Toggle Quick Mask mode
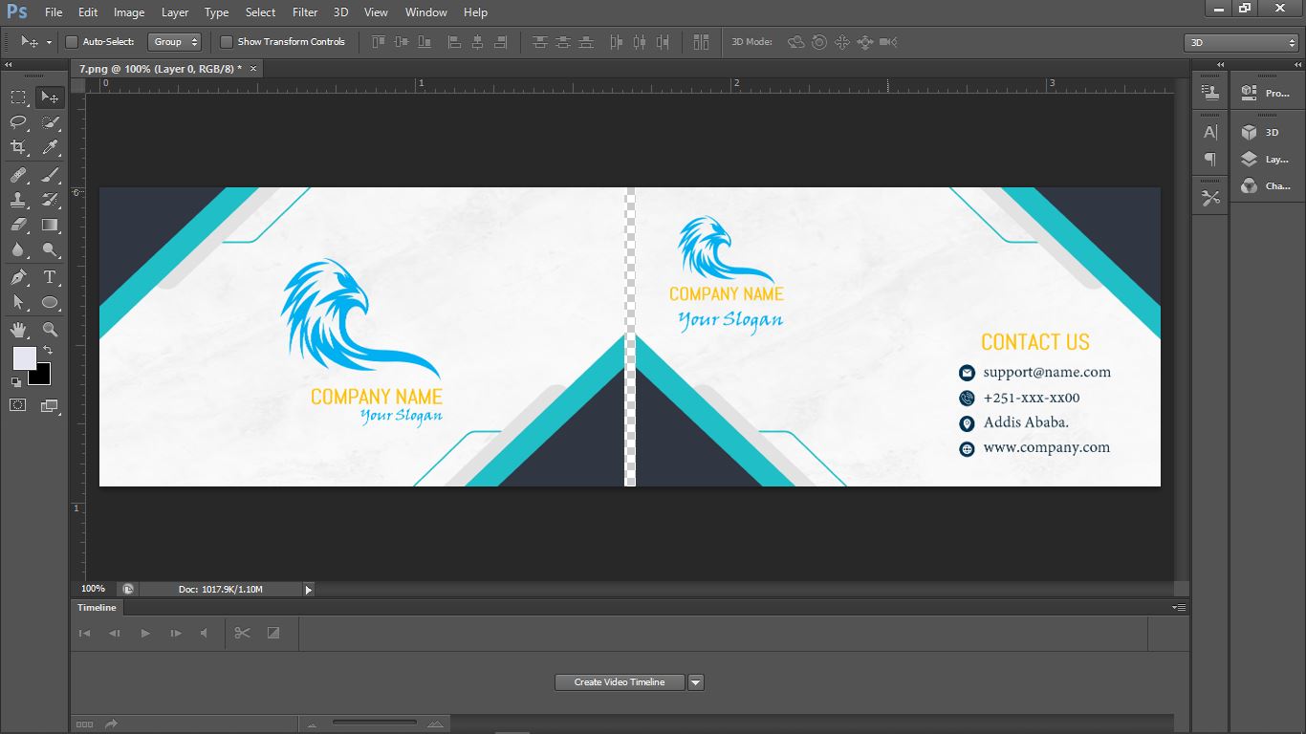 click(18, 405)
